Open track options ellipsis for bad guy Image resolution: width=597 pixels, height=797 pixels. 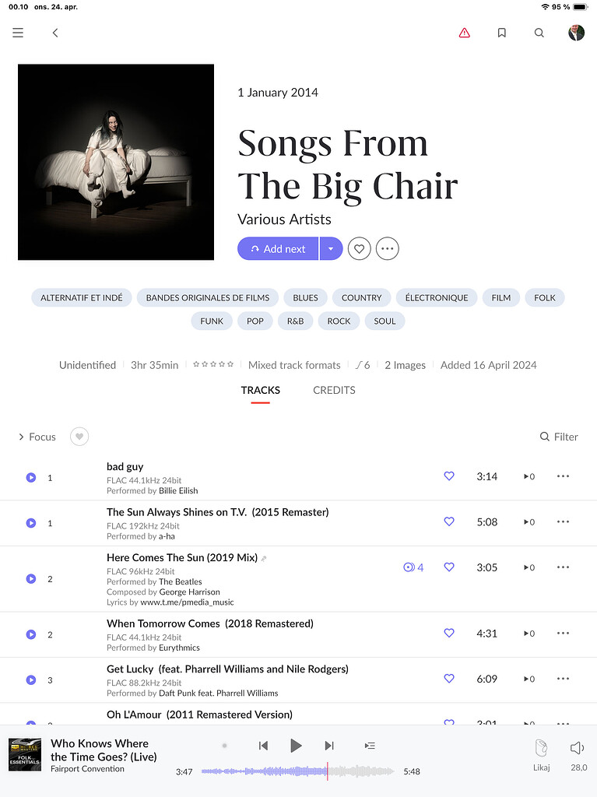[x=563, y=476]
